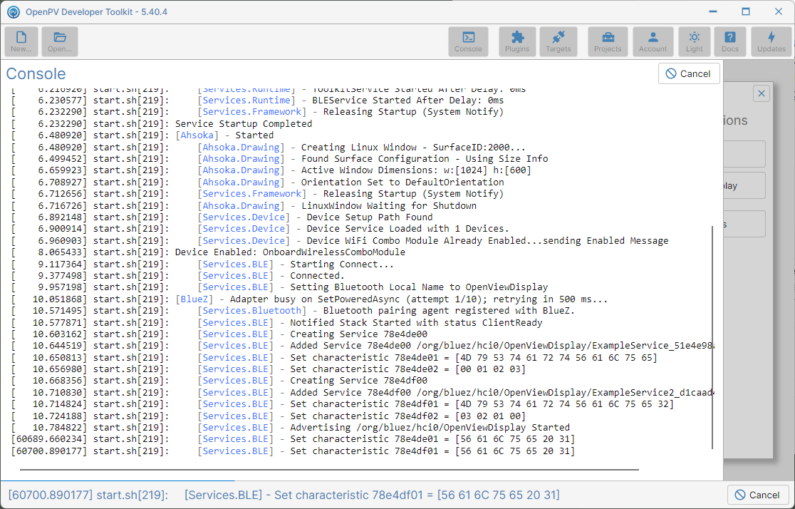795x509 pixels.
Task: Select the 'Set characteristic 78e4df02' line
Action: coord(269,416)
